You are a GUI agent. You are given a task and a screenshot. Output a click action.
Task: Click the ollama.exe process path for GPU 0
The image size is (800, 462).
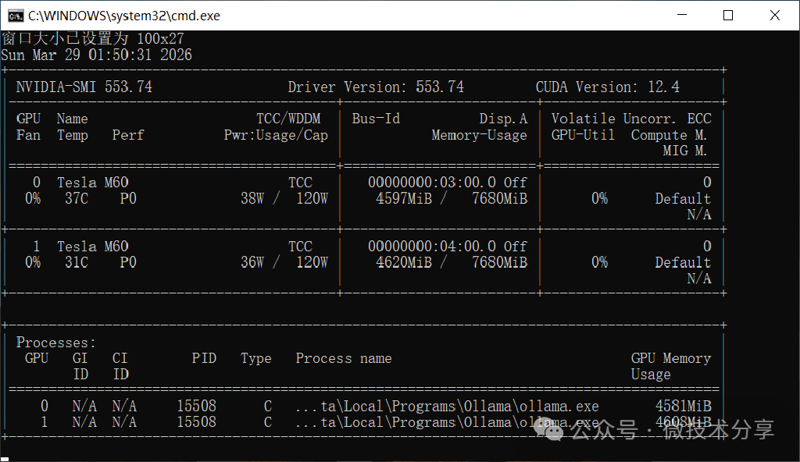[x=447, y=406]
